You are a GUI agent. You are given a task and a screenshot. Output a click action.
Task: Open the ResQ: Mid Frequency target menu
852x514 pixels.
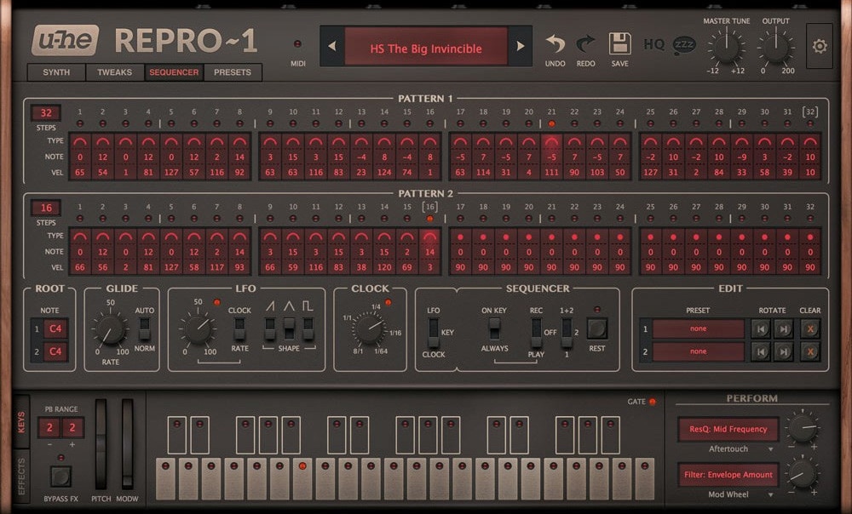728,429
